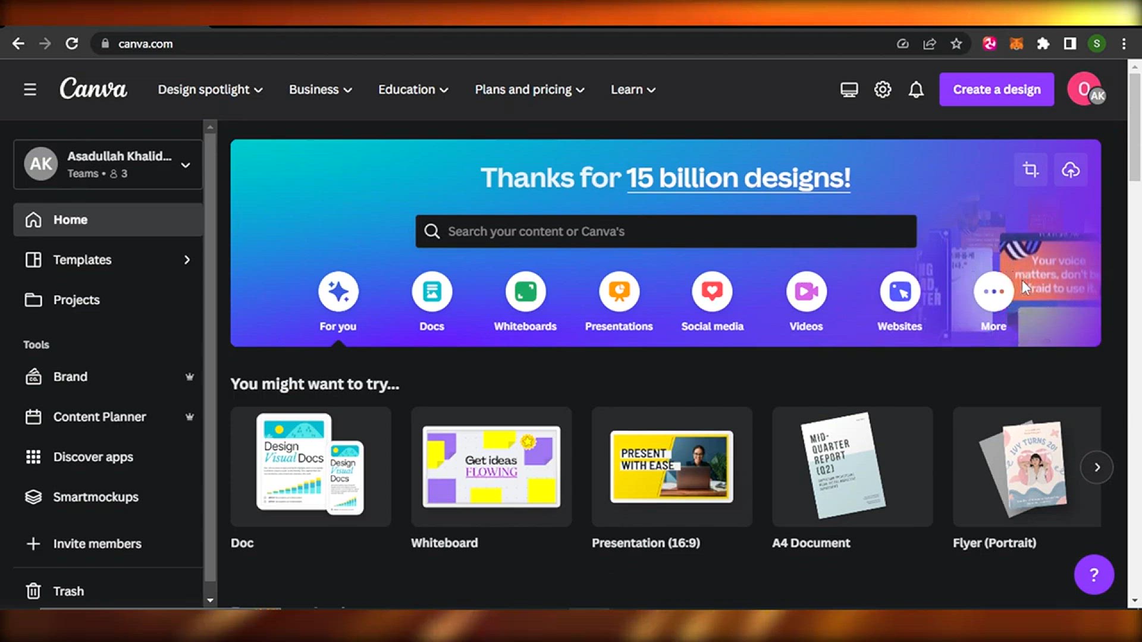Screen dimensions: 1142x642
Task: Open the Flyer (Portrait) thumbnail
Action: point(1027,467)
